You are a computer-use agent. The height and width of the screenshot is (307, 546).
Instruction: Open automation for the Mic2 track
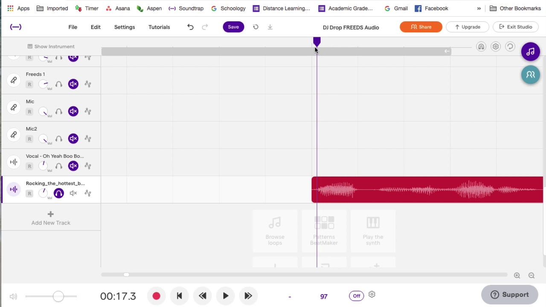(88, 139)
